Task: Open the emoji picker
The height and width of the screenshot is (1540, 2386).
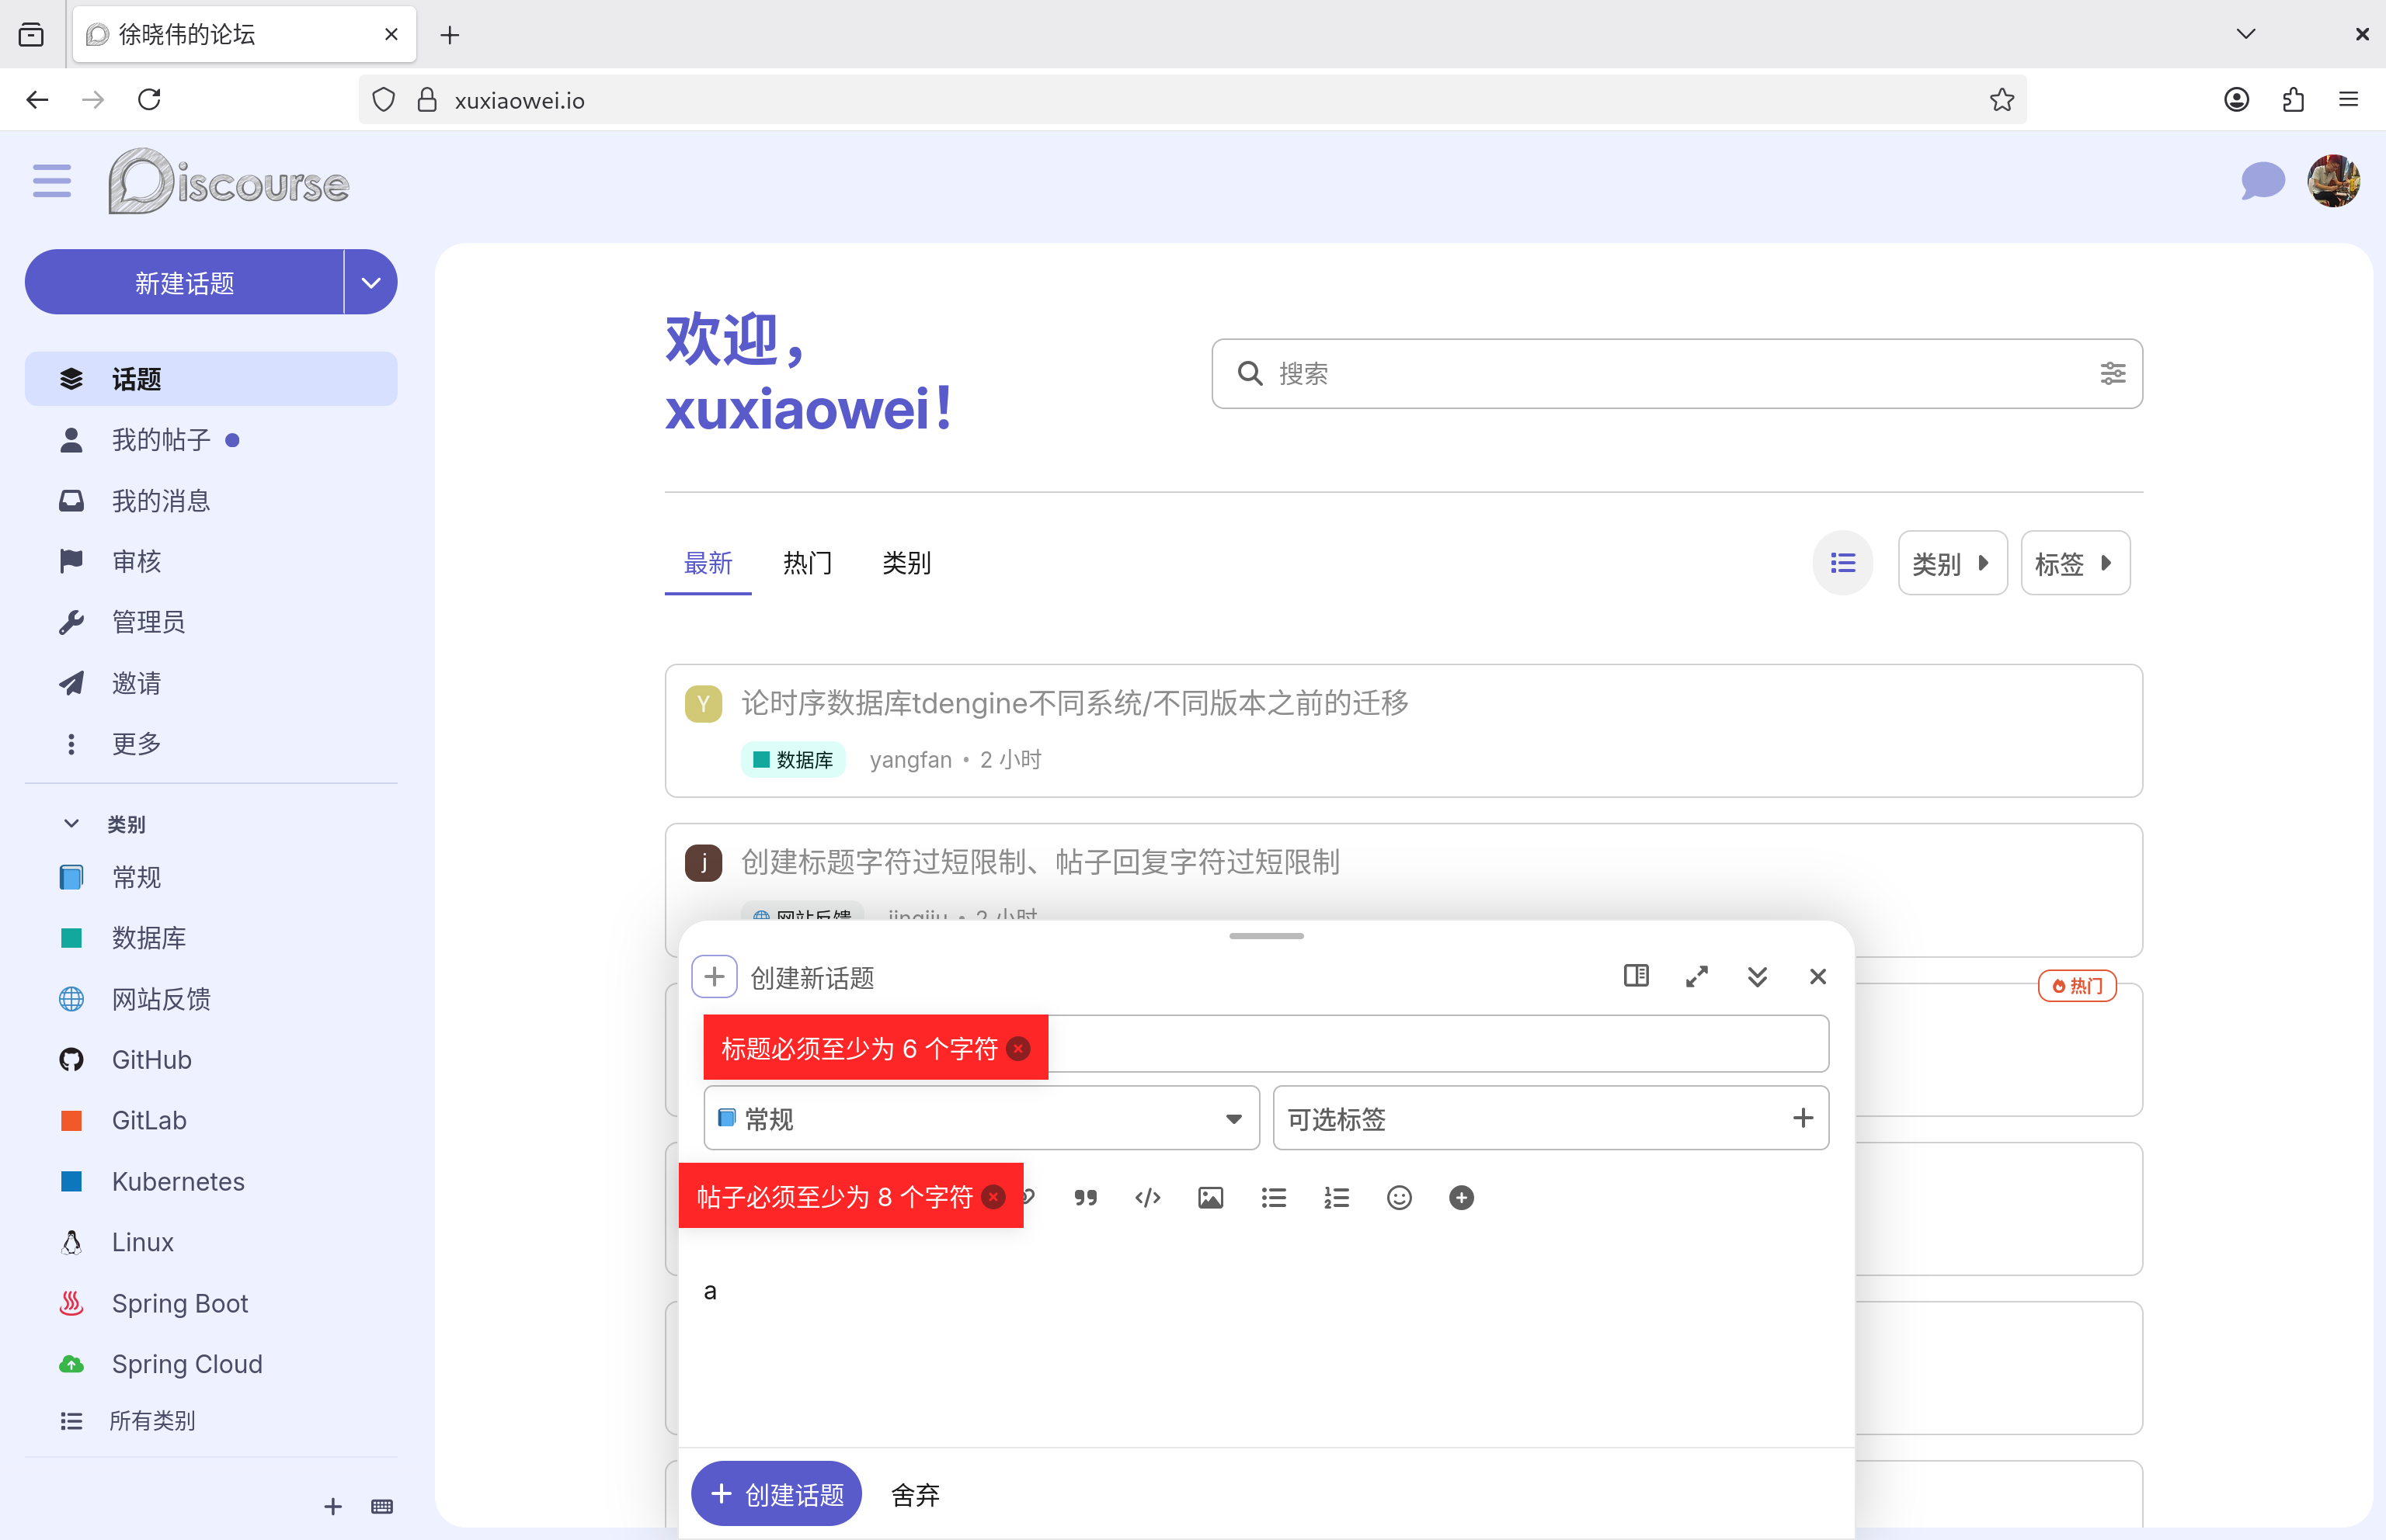Action: (1399, 1197)
